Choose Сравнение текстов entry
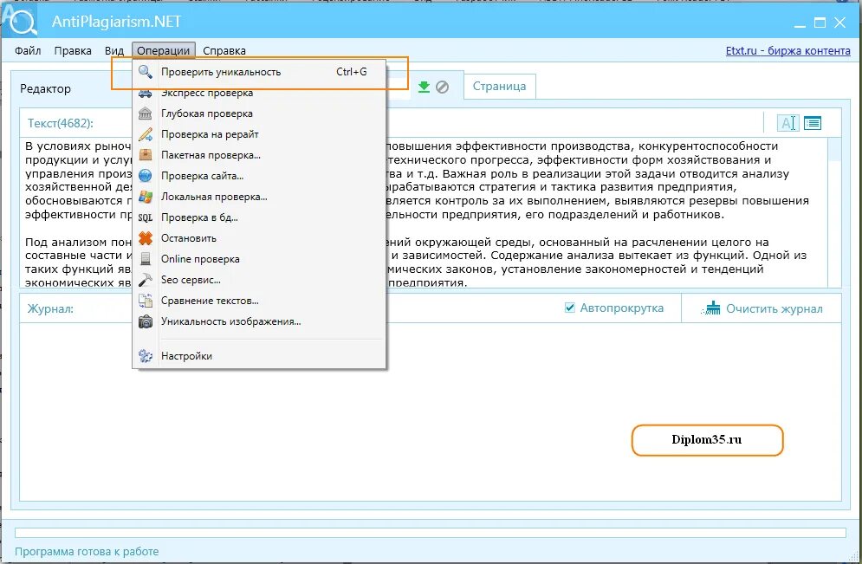862x564 pixels. click(x=260, y=301)
